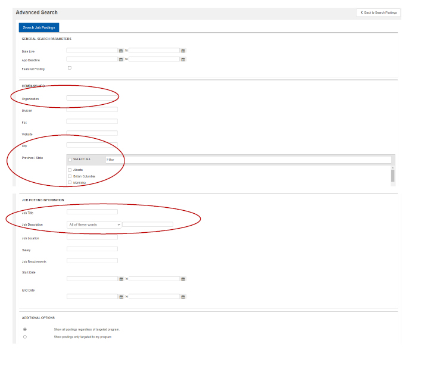The width and height of the screenshot is (421, 368).
Task: Choose 'Show all postings regardless of targeted program'
Action: tap(24, 329)
